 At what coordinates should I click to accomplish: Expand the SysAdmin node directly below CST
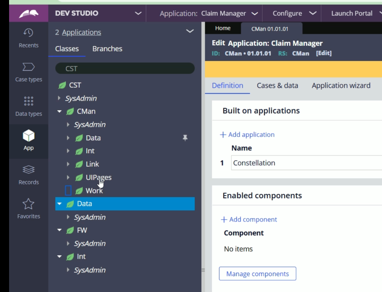point(59,98)
